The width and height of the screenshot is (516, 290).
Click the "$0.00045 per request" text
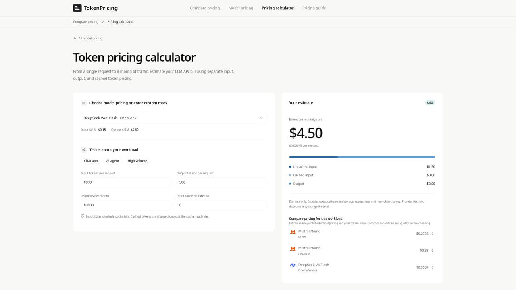(304, 146)
